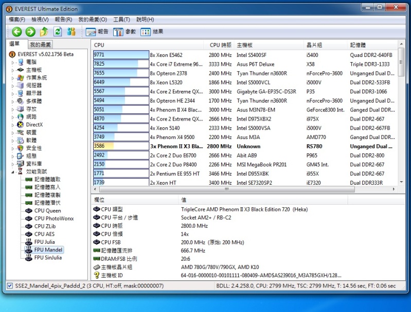Select the 作業系統 operating system icon
Viewport: 411px width, 312px height.
21,77
